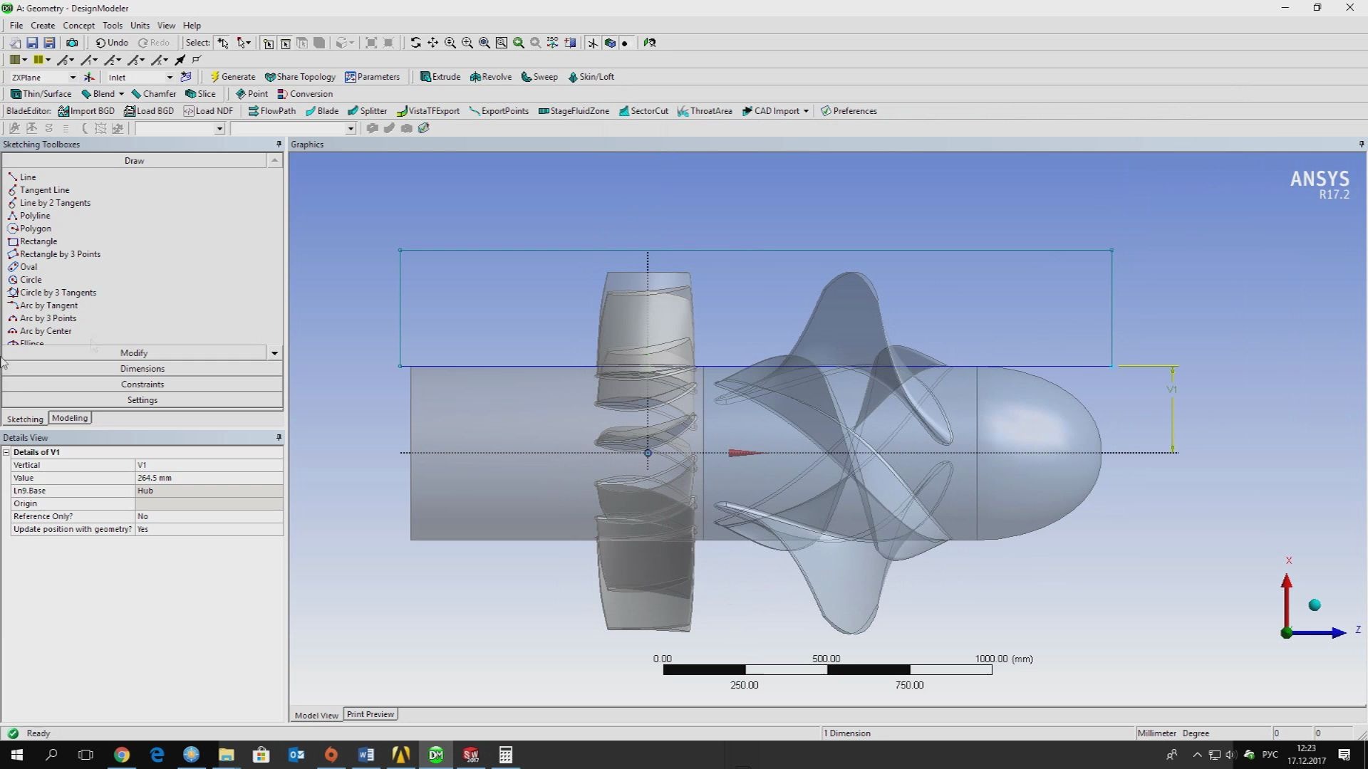Viewport: 1368px width, 769px height.
Task: Expand the Constraints section in Sketching Toolboxes
Action: 141,384
